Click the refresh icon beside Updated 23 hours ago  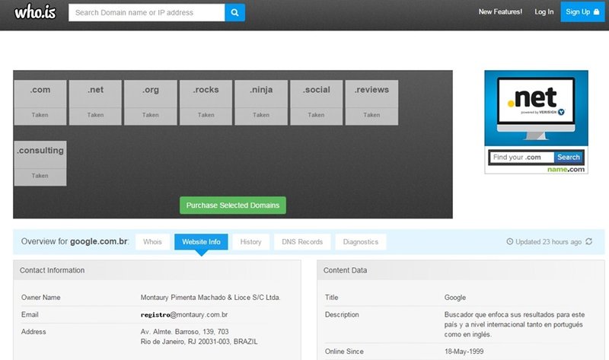click(588, 241)
